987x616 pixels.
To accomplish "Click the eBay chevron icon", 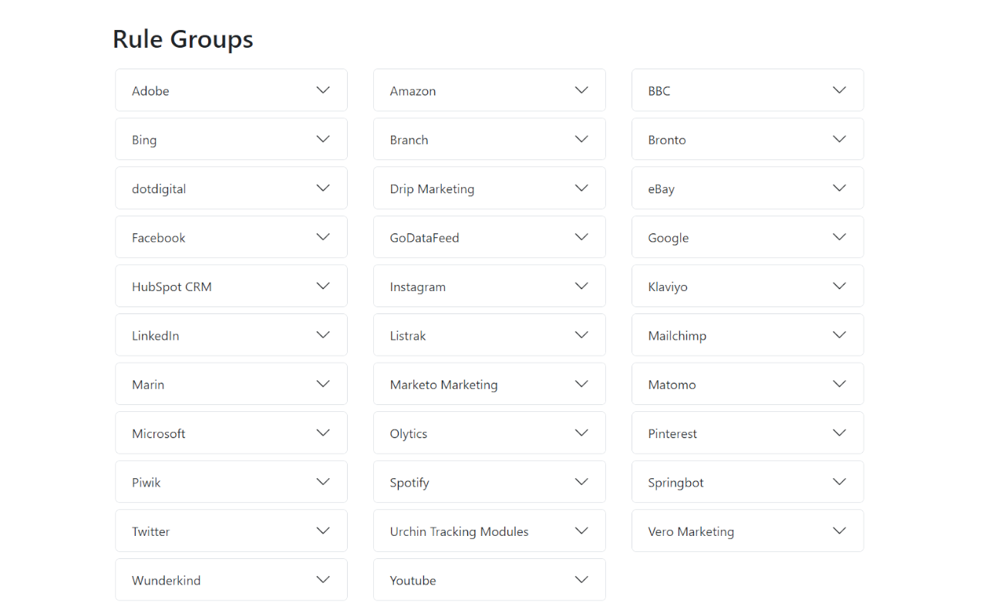I will click(840, 189).
